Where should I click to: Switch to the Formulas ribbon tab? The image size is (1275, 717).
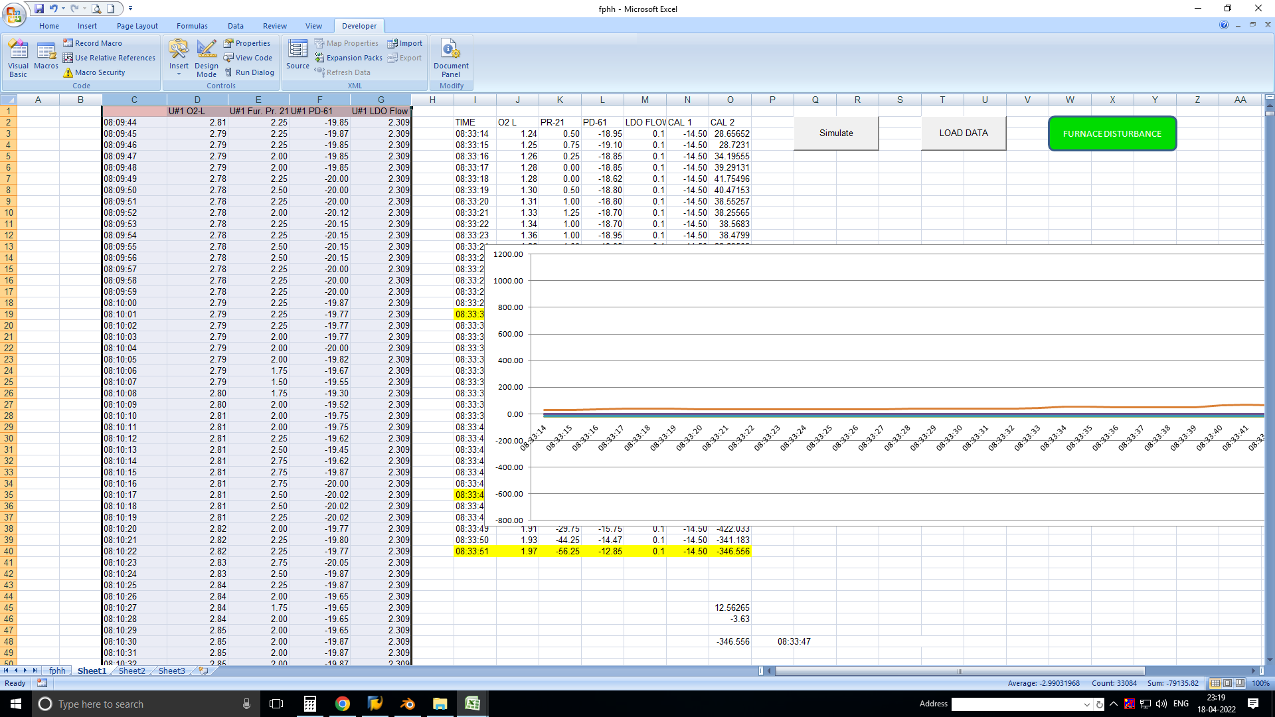tap(192, 26)
